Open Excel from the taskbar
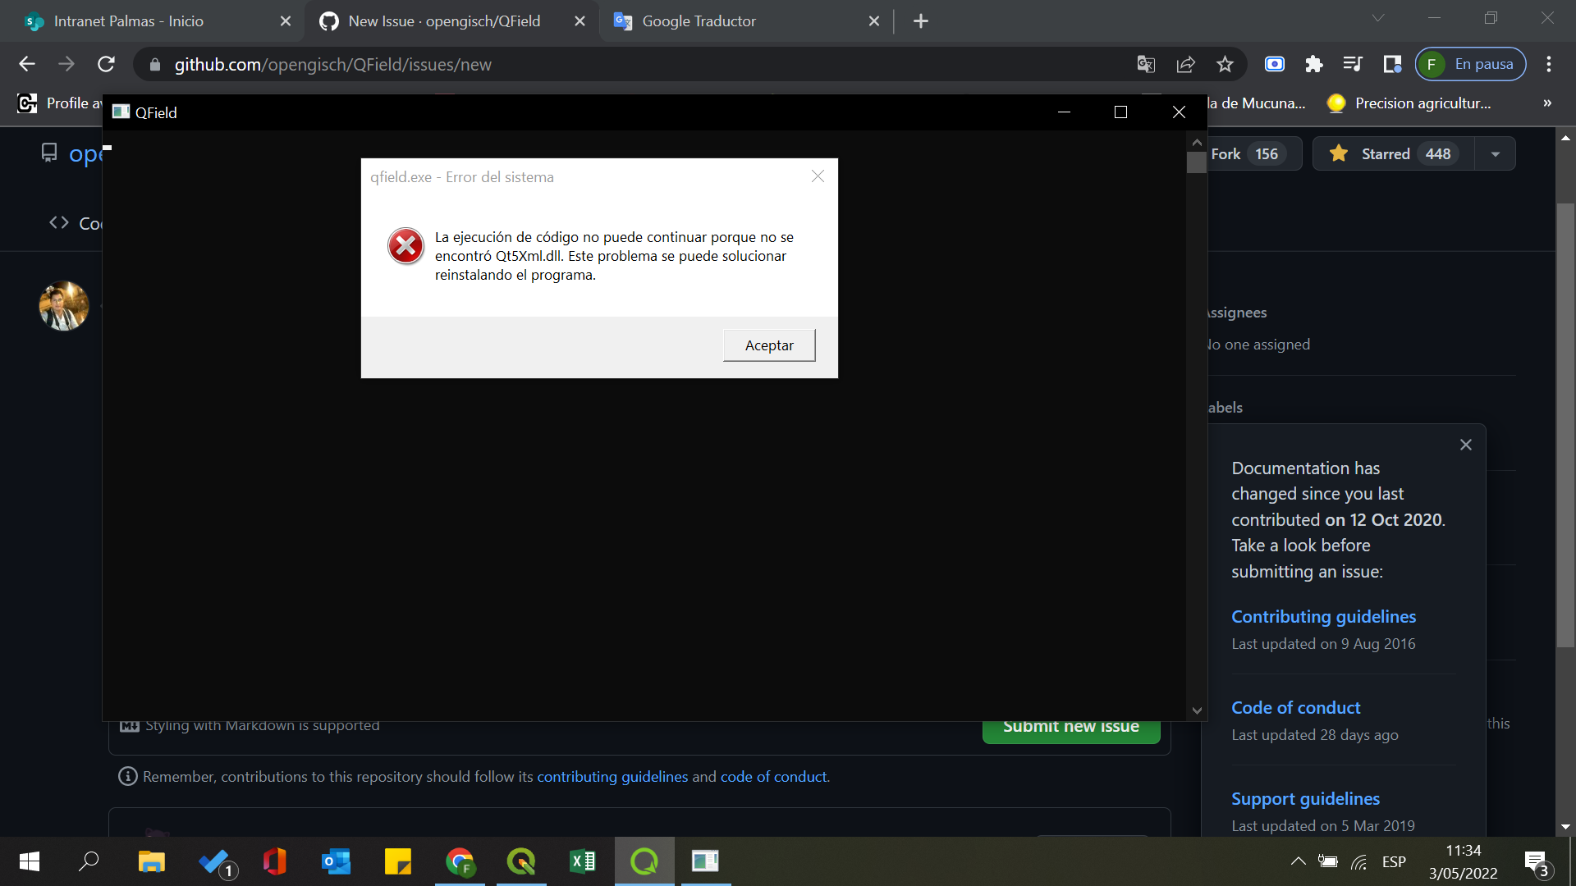 (583, 861)
